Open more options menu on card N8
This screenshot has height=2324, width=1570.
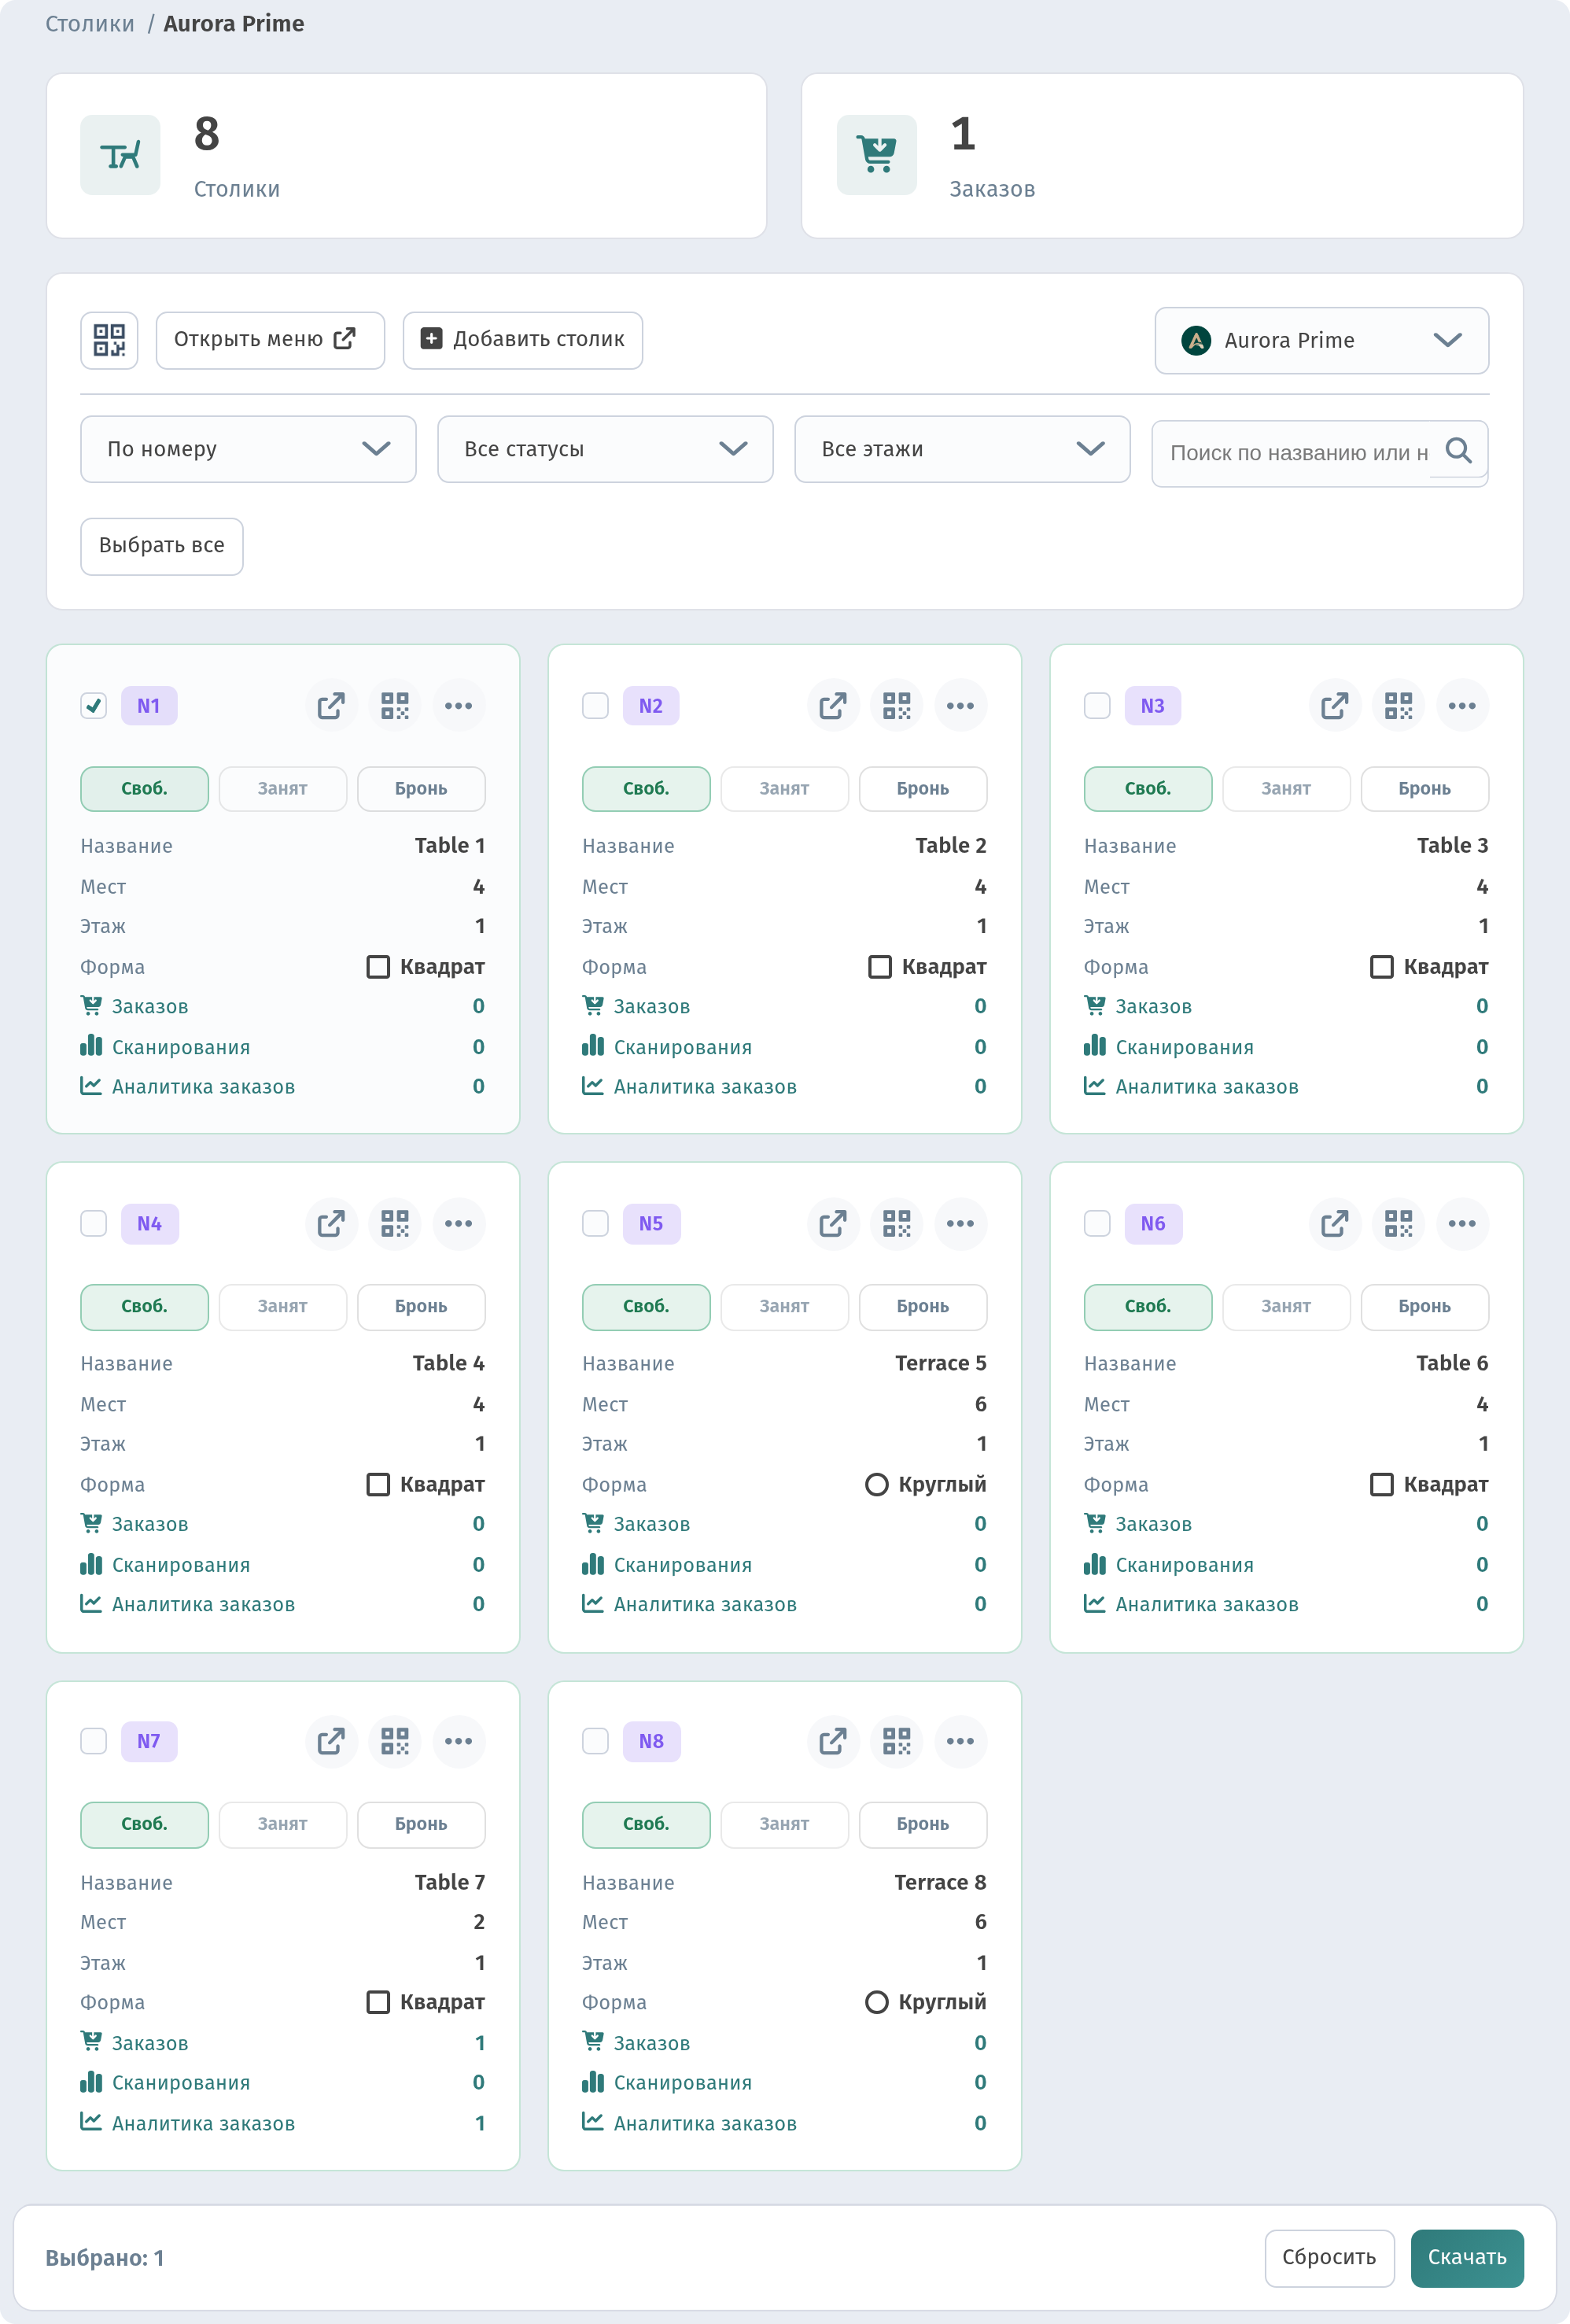(x=961, y=1741)
